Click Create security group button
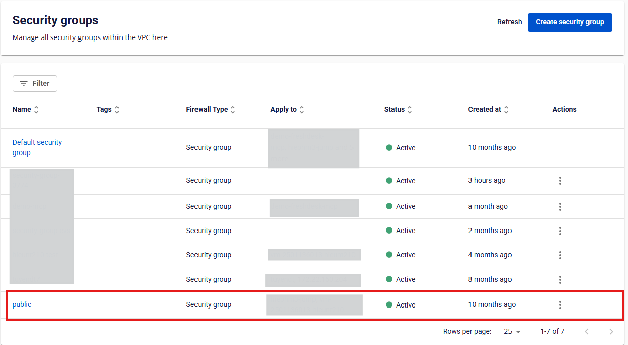The image size is (628, 345). [570, 22]
